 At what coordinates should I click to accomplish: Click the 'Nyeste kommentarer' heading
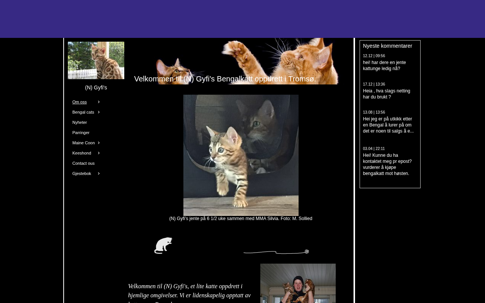[x=388, y=46]
